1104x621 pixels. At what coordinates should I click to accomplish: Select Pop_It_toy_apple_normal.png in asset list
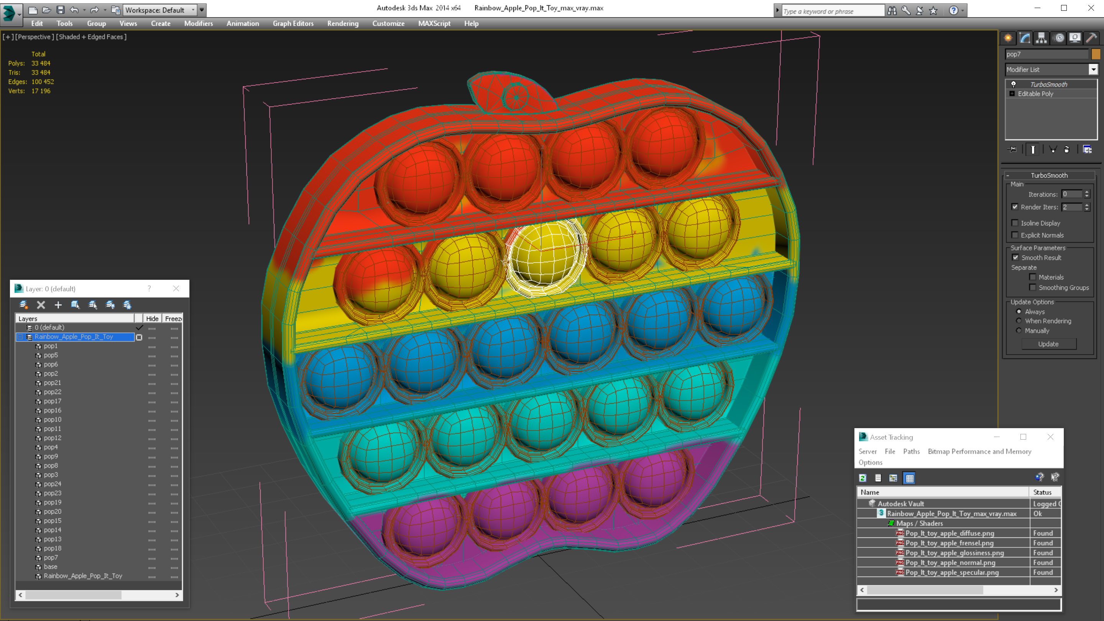pos(950,563)
